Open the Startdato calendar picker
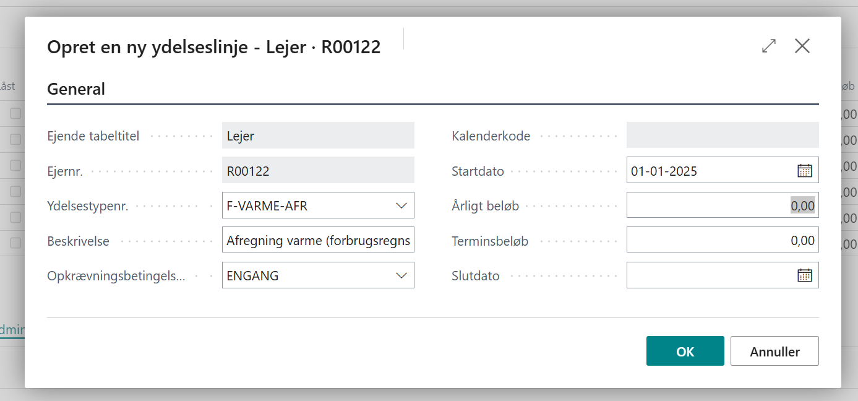This screenshot has width=858, height=401. click(804, 171)
